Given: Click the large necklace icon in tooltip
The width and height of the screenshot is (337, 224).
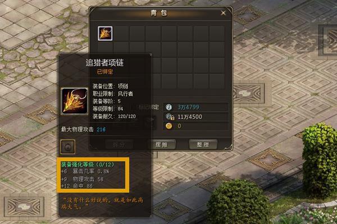Looking at the screenshot, I should (74, 101).
